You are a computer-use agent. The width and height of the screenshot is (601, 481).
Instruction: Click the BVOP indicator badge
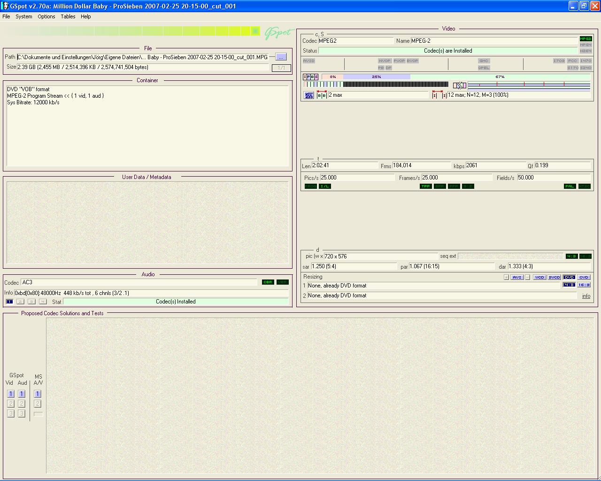click(x=412, y=61)
